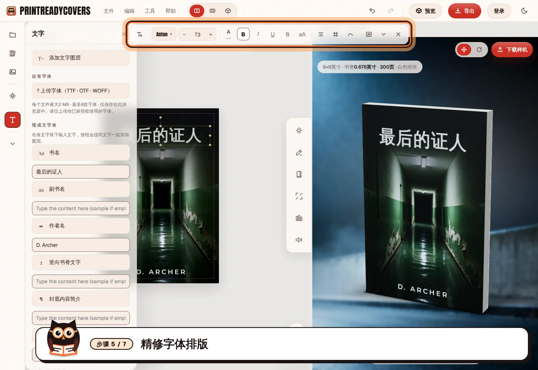This screenshot has height=370, width=538.
Task: Click the 书名 title text block button
Action: point(81,153)
